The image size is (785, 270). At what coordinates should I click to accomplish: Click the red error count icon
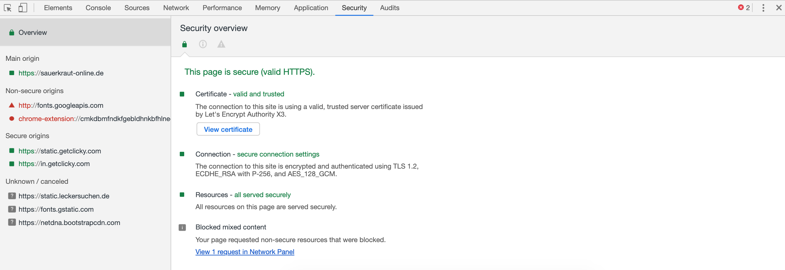click(741, 8)
